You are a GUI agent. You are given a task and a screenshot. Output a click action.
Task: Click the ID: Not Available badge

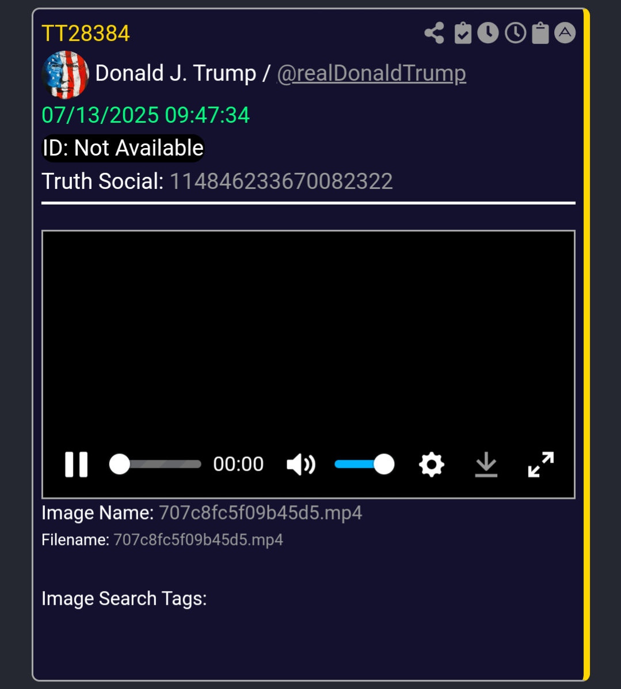point(123,148)
